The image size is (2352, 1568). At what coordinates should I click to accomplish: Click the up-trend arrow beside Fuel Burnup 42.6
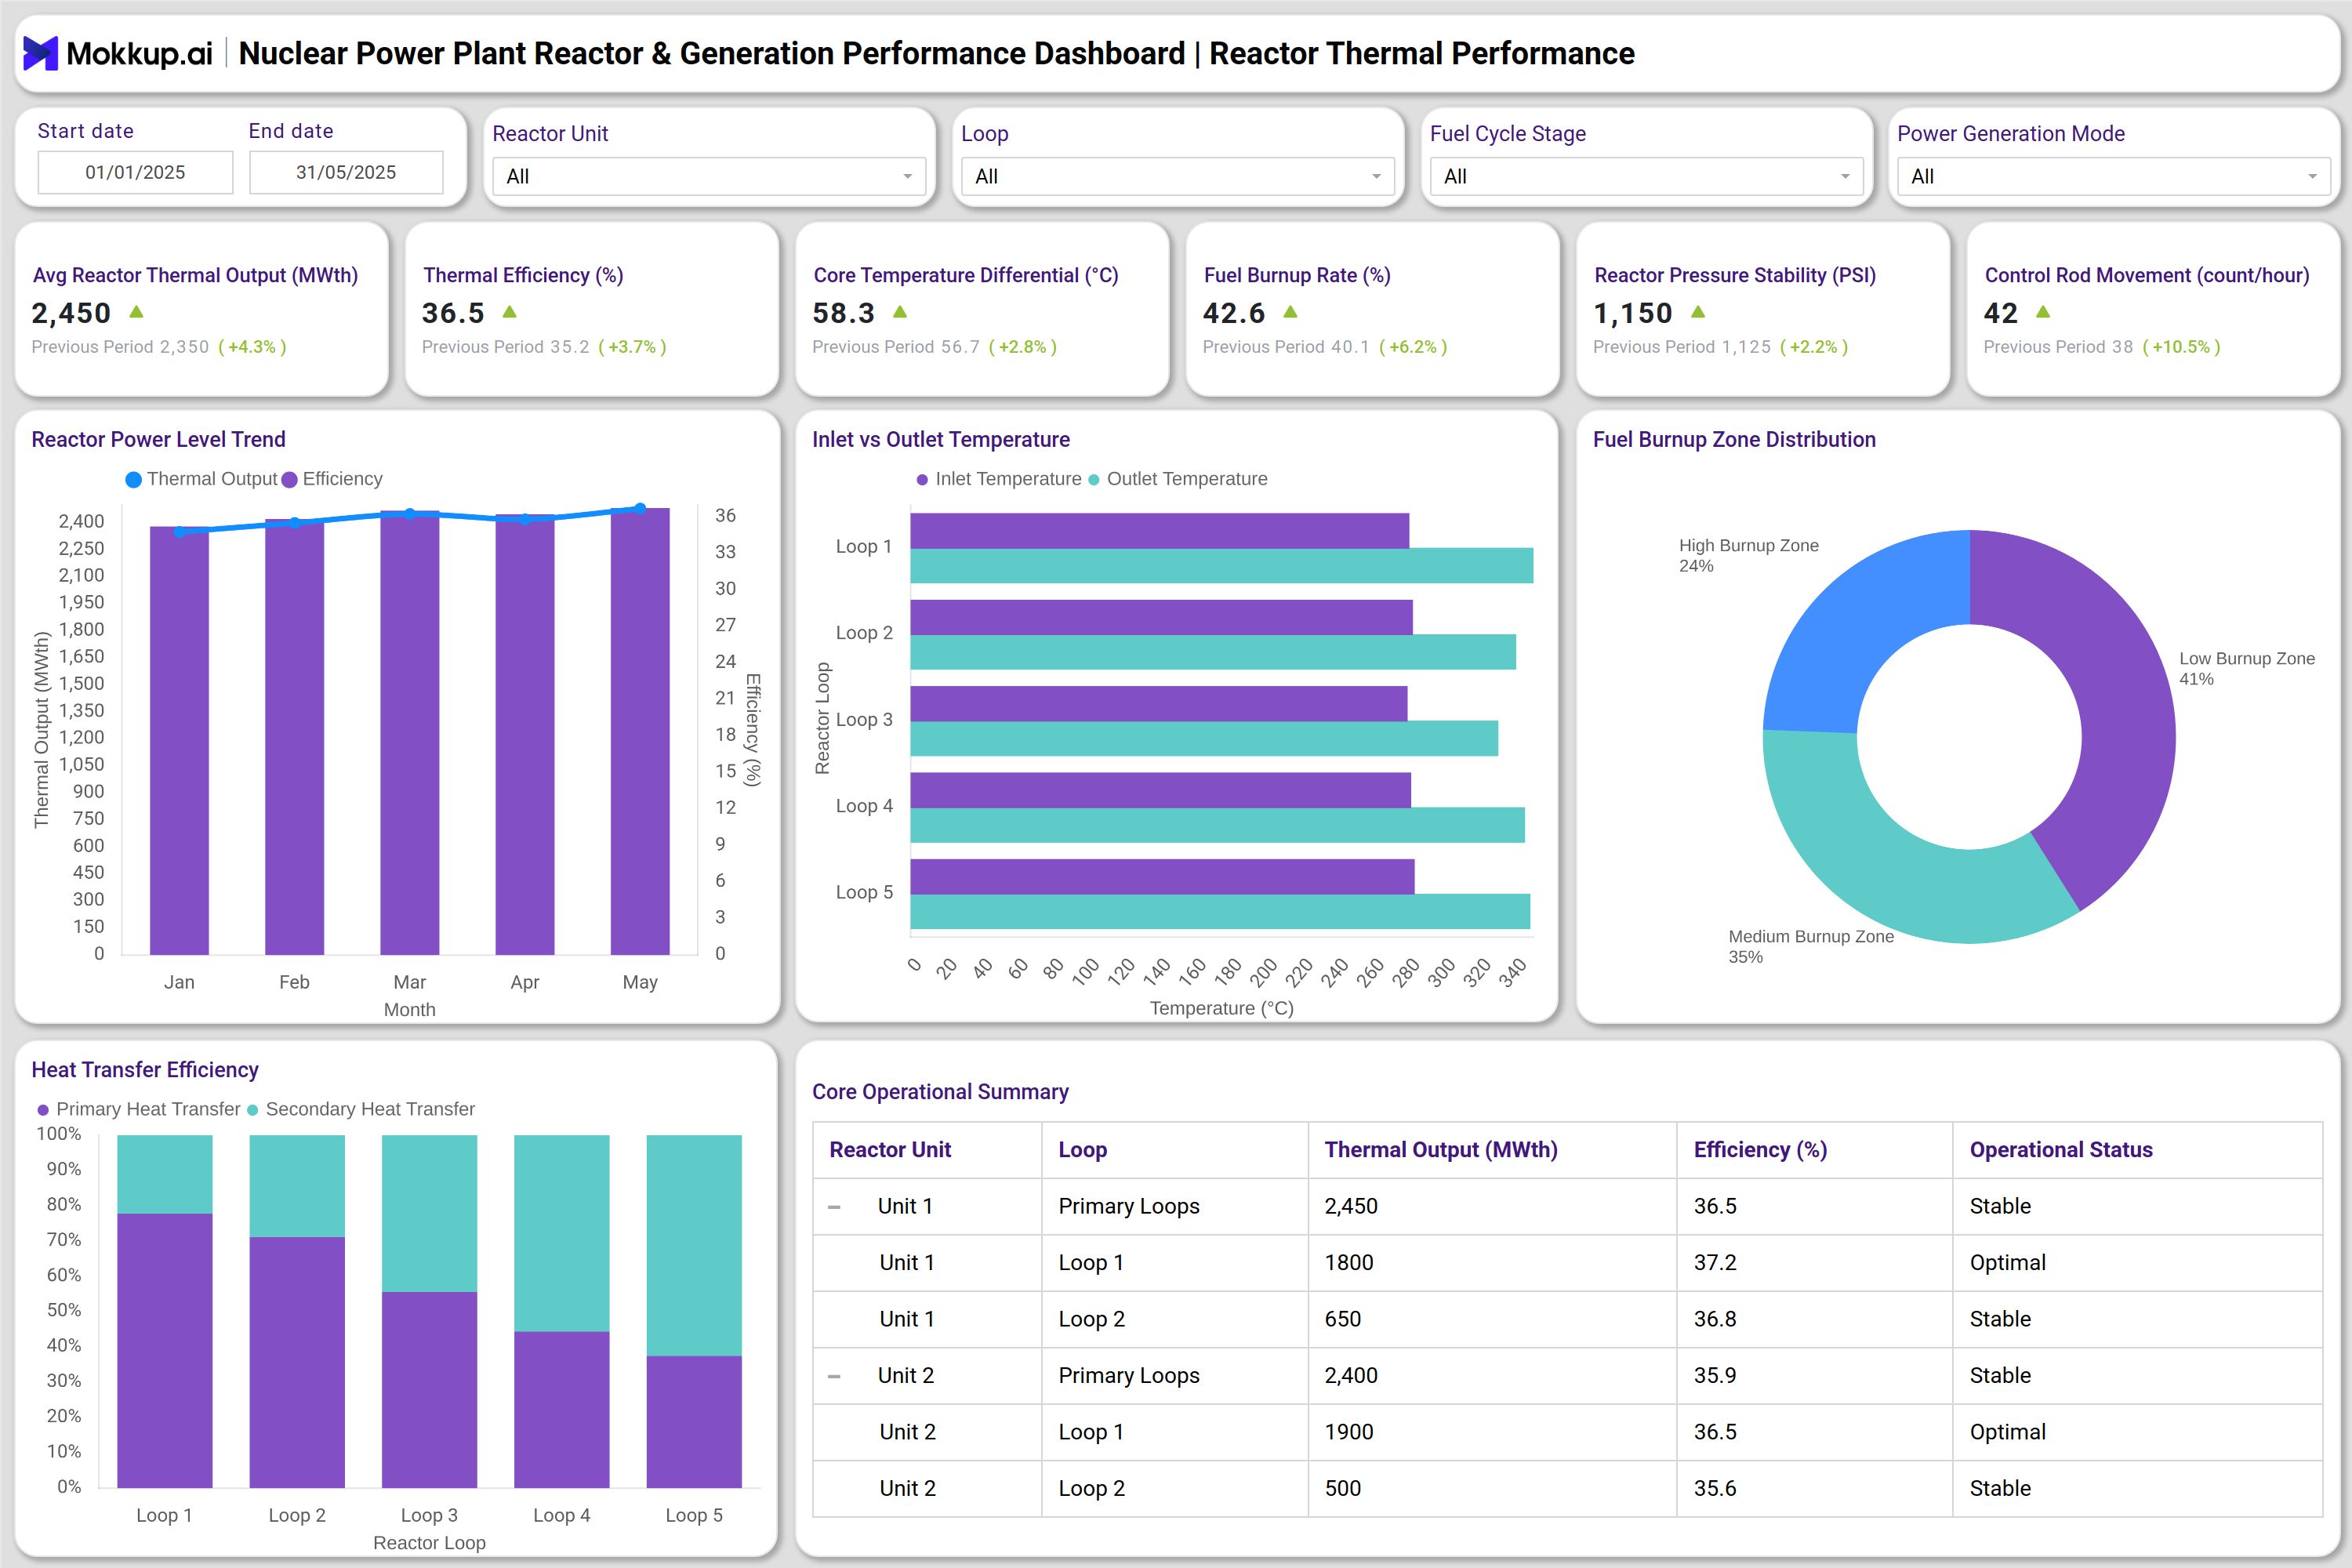click(x=1291, y=312)
